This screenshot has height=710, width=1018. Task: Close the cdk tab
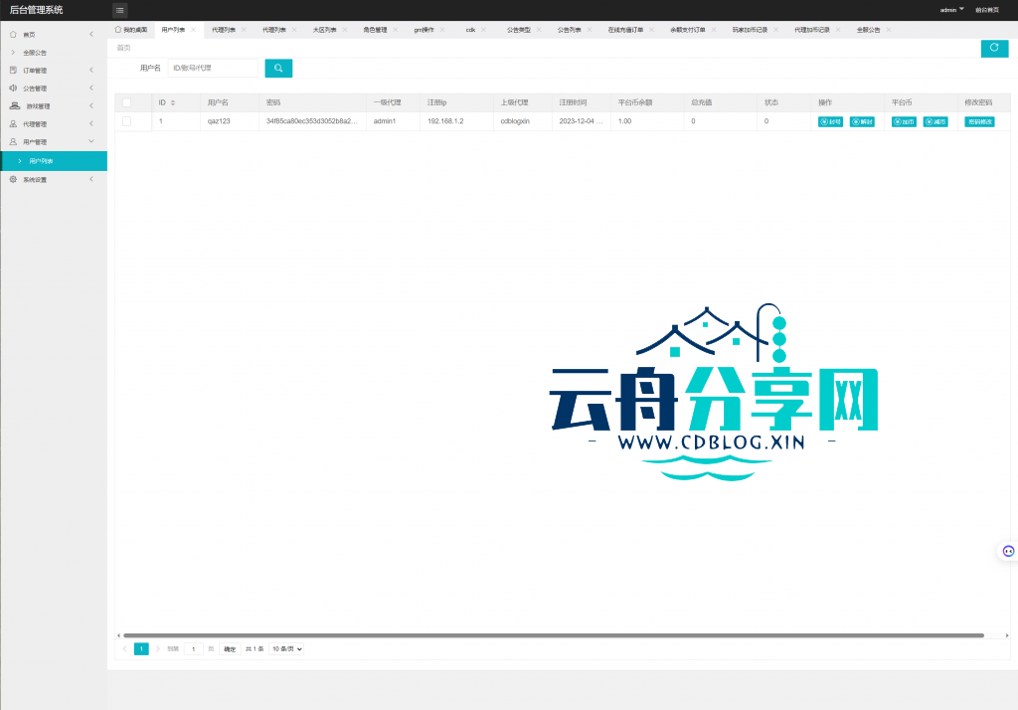click(484, 30)
